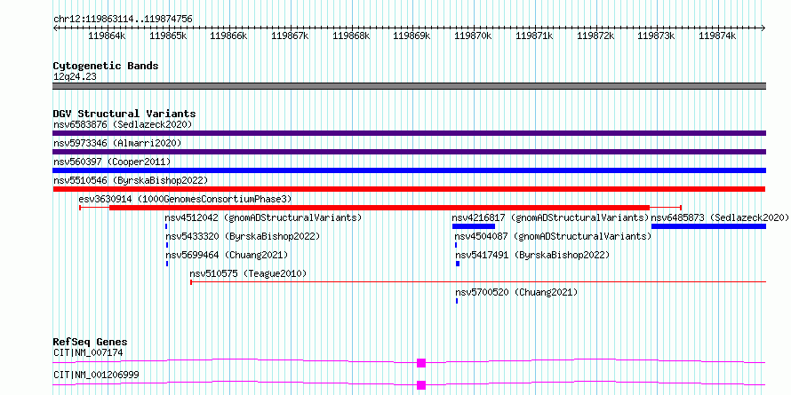Click the nsv6583876 (Sedlazeck2020) label
This screenshot has height=395, width=791.
(123, 124)
